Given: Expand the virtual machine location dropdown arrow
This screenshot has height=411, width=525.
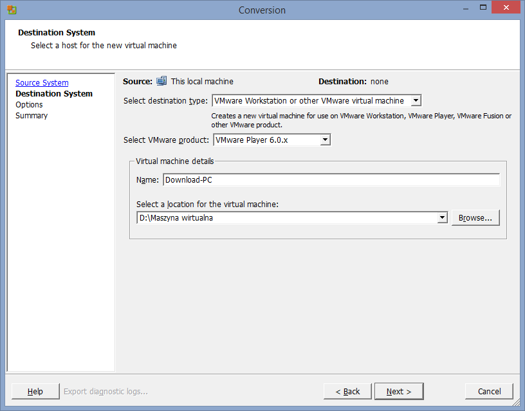Looking at the screenshot, I should 442,218.
